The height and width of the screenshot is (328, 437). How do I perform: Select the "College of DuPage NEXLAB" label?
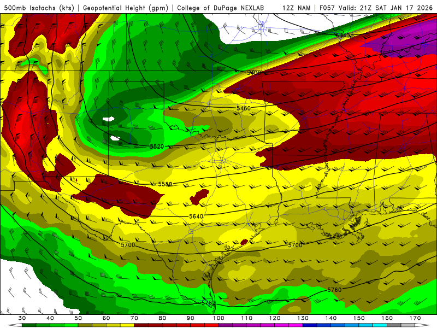pos(221,8)
